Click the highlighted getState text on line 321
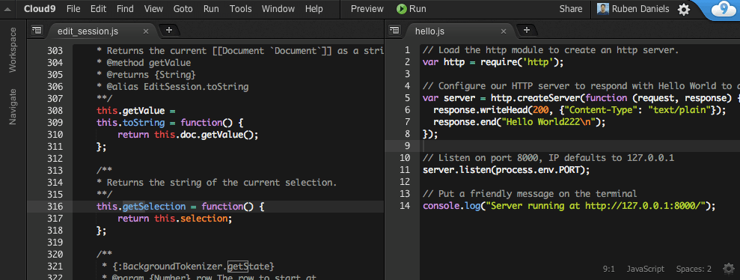Image resolution: width=740 pixels, height=280 pixels. 237,267
